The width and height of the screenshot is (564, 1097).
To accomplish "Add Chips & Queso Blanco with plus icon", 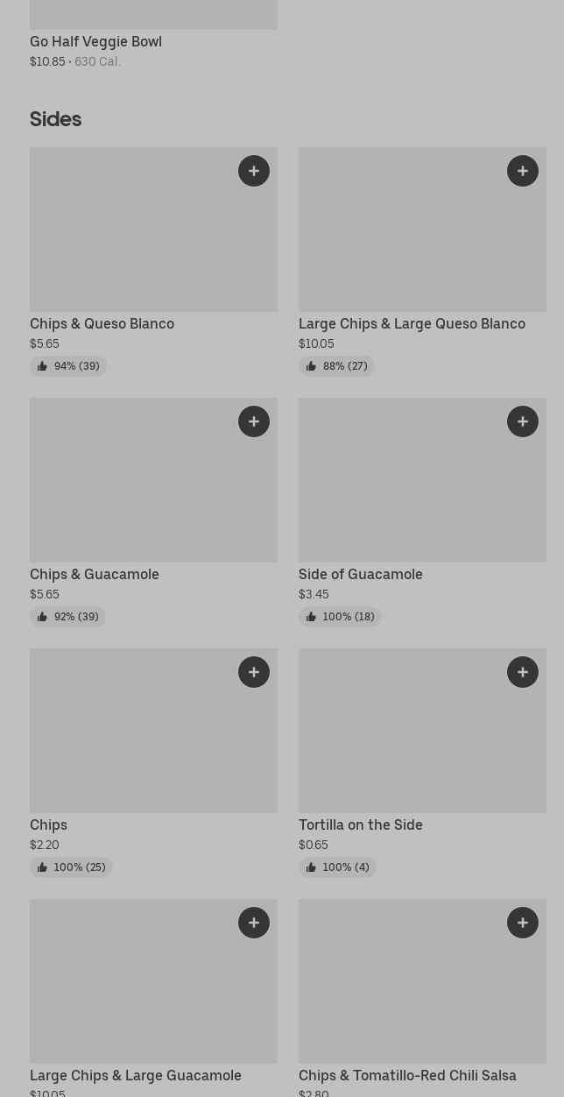I will click(254, 171).
